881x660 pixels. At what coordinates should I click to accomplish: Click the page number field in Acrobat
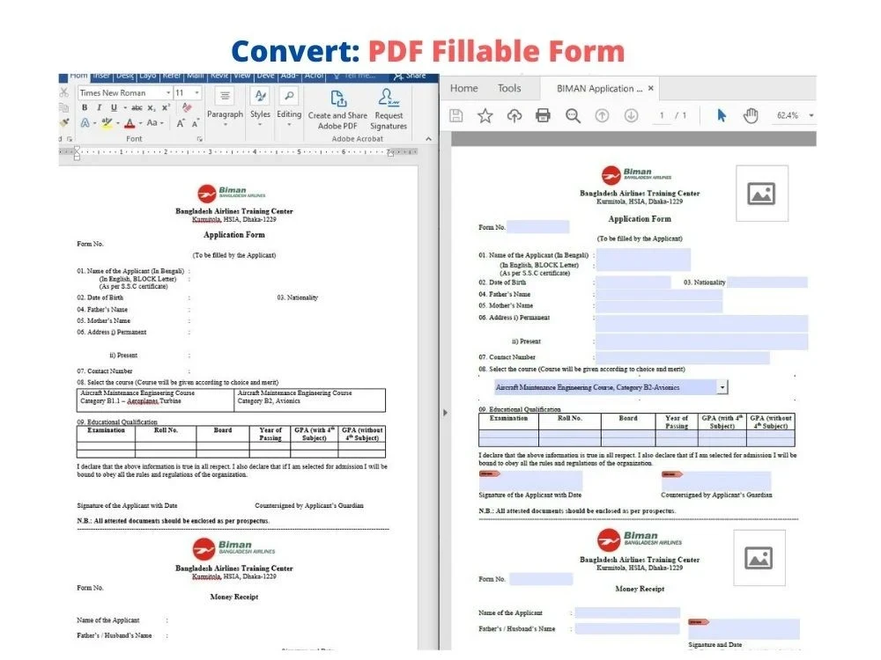pos(662,115)
